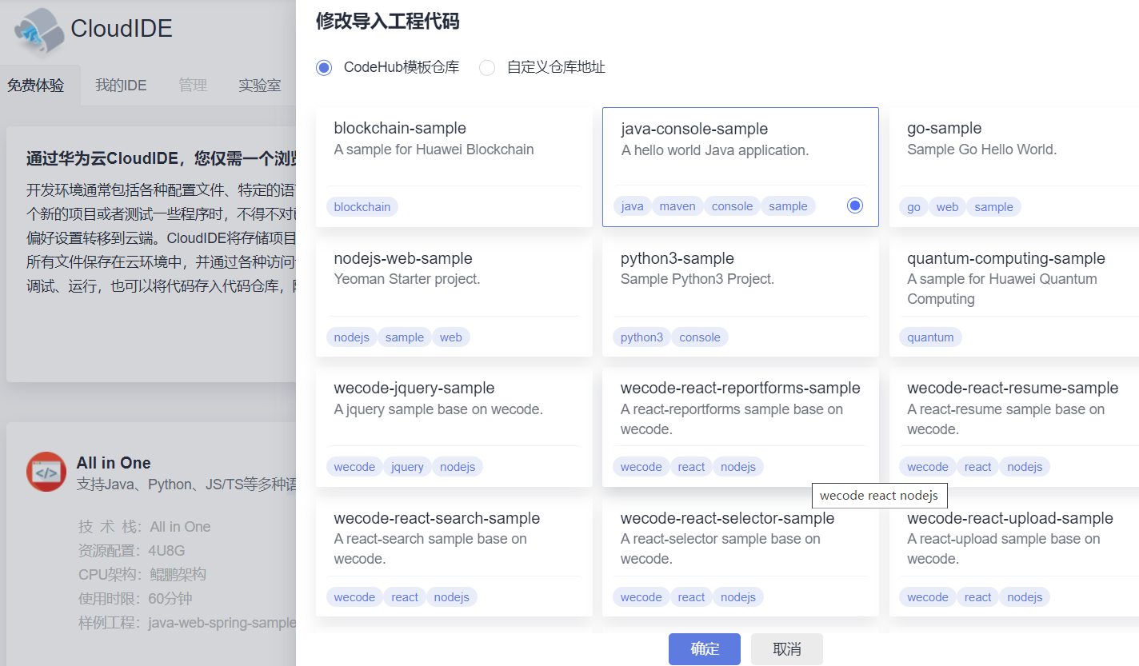Go to the 实验室 tab

[260, 86]
